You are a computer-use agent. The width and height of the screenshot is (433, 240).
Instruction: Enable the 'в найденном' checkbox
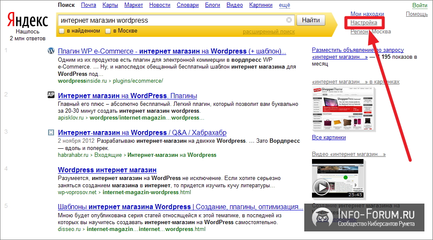61,31
